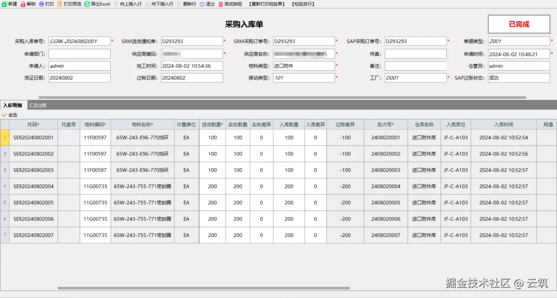557x298 pixels.
Task: Click the SAP采购订单号 field
Action: pos(416,41)
